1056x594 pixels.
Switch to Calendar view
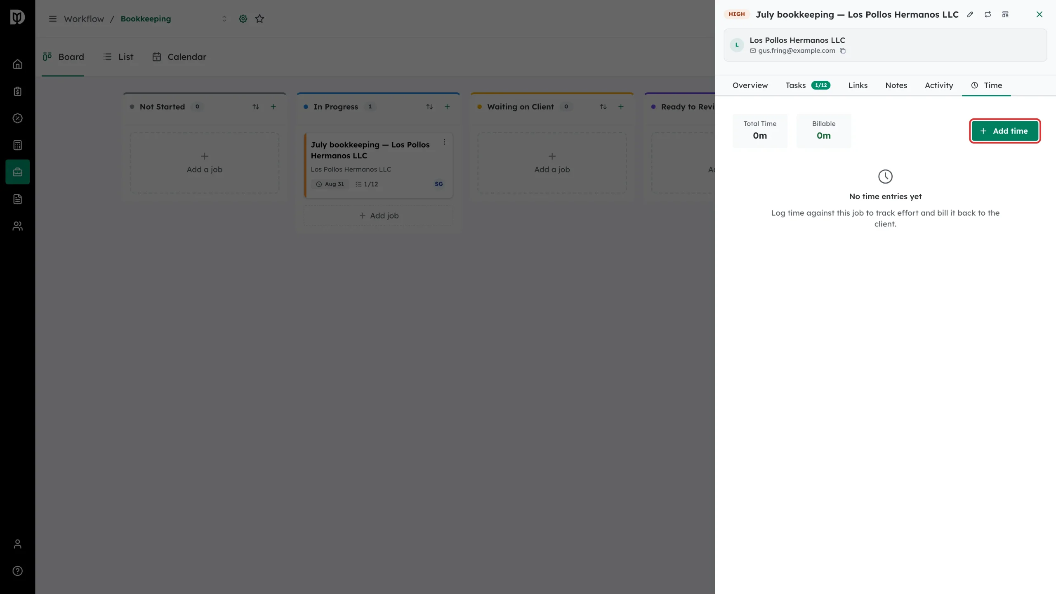(x=179, y=57)
